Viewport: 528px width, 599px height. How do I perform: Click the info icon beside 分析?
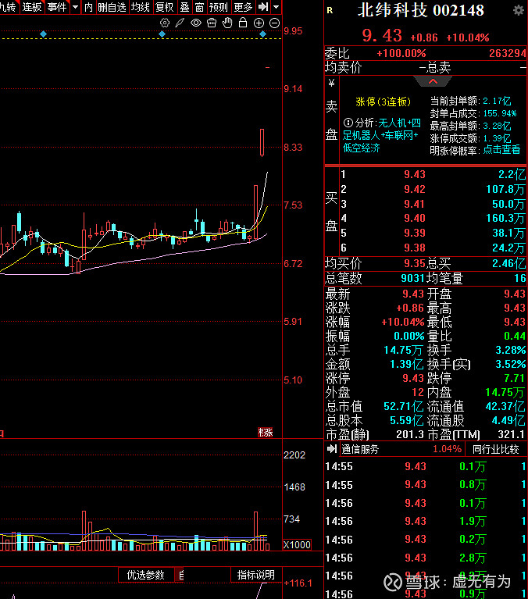pos(348,123)
